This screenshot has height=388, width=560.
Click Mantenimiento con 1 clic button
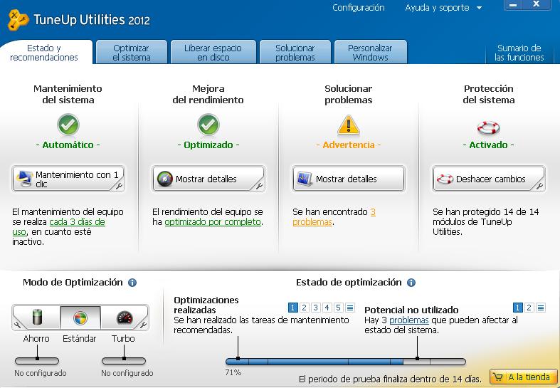coord(68,179)
